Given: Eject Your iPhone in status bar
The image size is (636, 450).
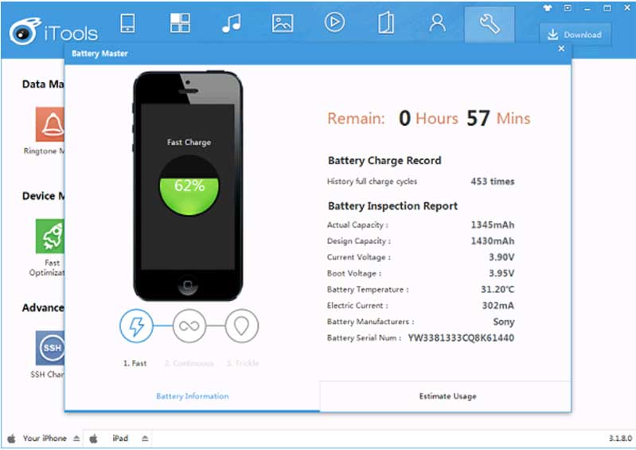Looking at the screenshot, I should point(76,439).
